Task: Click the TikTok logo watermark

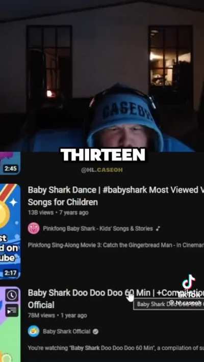Action: pos(189,282)
